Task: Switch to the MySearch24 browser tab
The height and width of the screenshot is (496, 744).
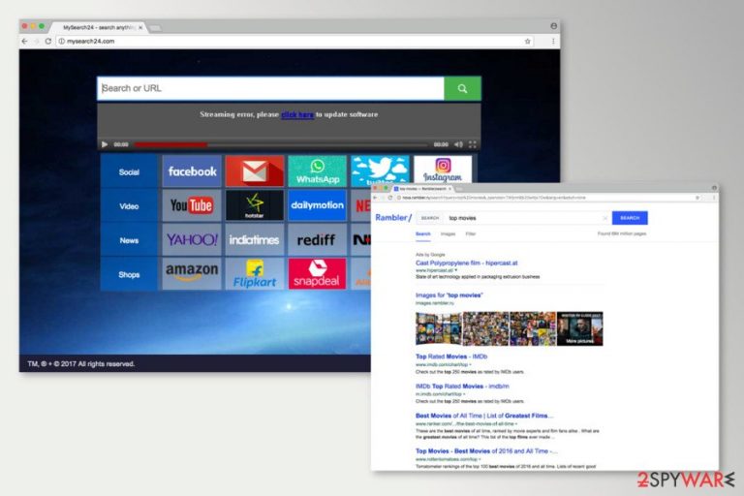Action: (x=97, y=27)
